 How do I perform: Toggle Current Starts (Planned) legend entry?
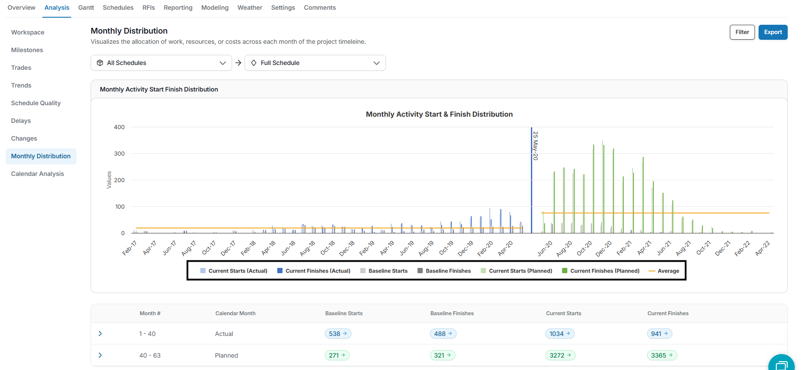pyautogui.click(x=516, y=271)
